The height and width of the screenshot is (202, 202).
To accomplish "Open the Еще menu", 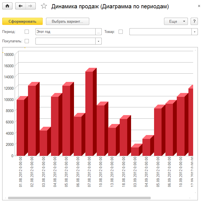I will tap(176, 21).
